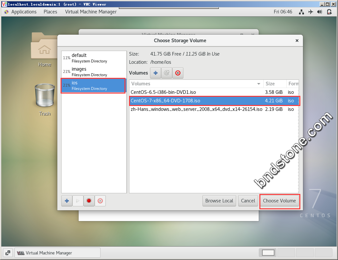Select the windows_web_server_2008 iso volume
Viewport: 338px width, 260px height.
point(214,109)
